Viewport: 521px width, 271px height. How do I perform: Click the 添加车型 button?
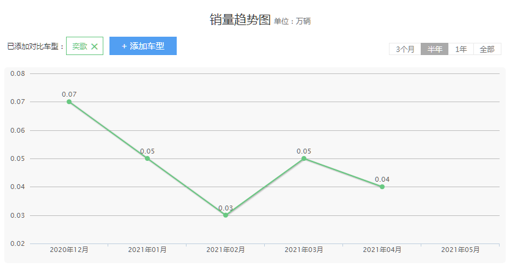(143, 46)
